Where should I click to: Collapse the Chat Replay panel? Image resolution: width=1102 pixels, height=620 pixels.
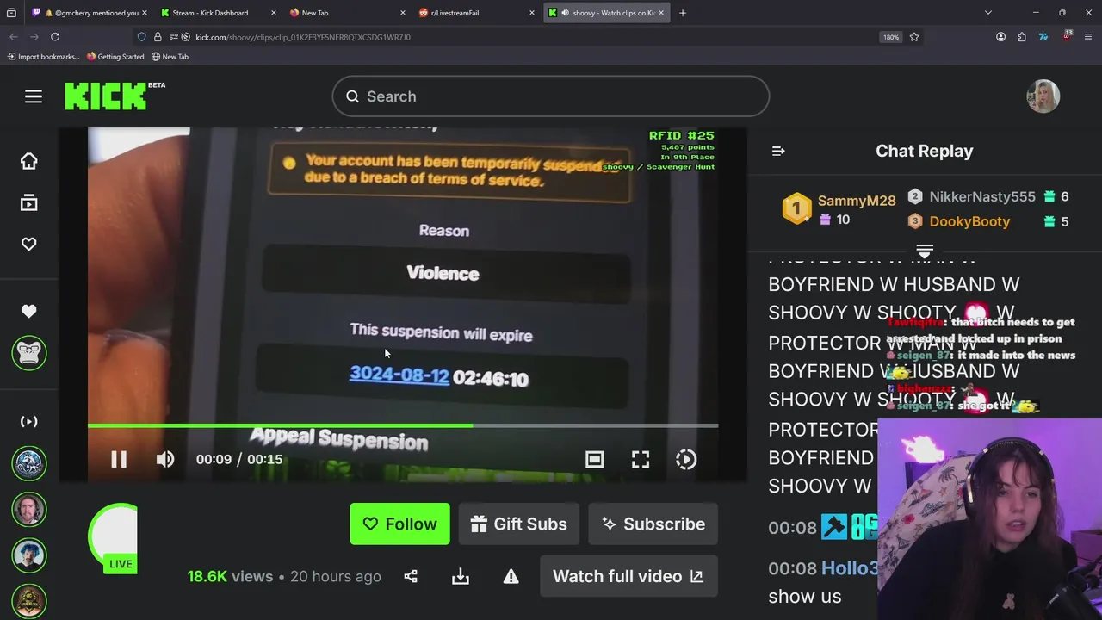(x=778, y=151)
